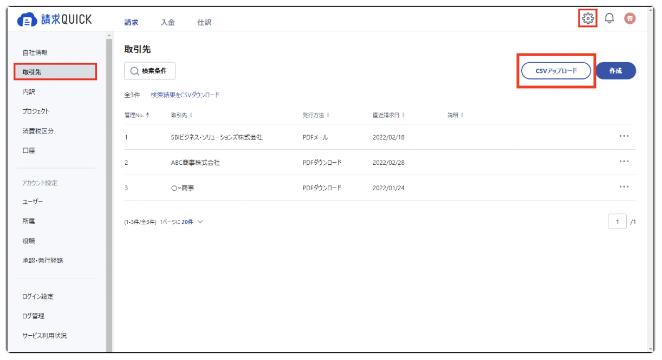Download results via 検索結果をCSVダウンロード link

point(185,95)
